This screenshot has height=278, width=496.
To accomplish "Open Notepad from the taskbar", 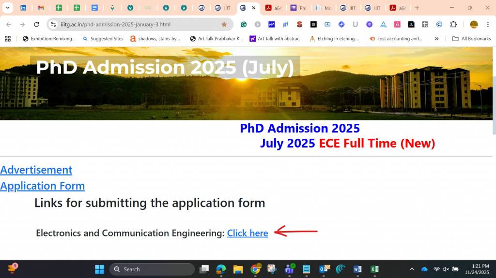I will tap(306, 269).
